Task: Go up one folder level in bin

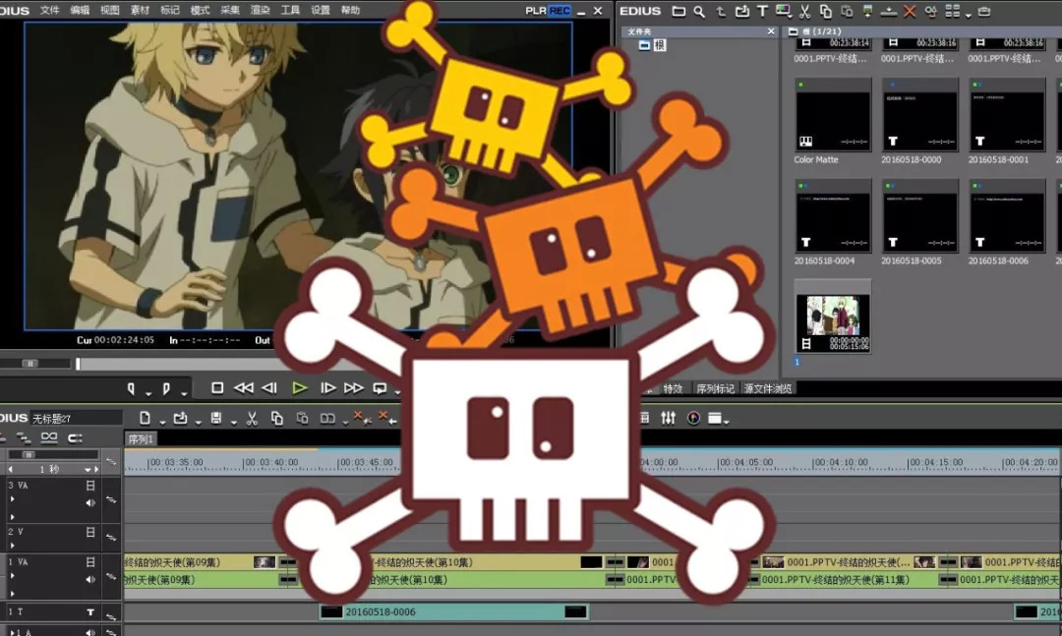Action: point(721,11)
